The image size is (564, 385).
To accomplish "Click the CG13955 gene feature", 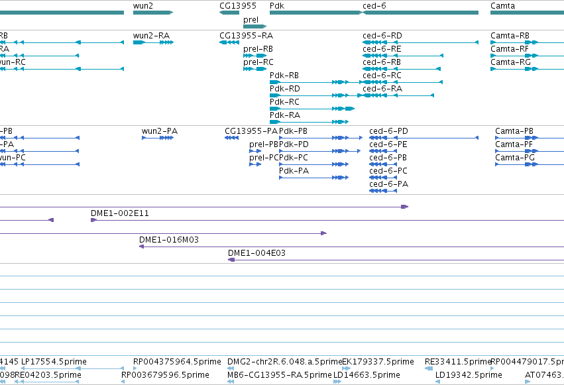I will (x=229, y=13).
